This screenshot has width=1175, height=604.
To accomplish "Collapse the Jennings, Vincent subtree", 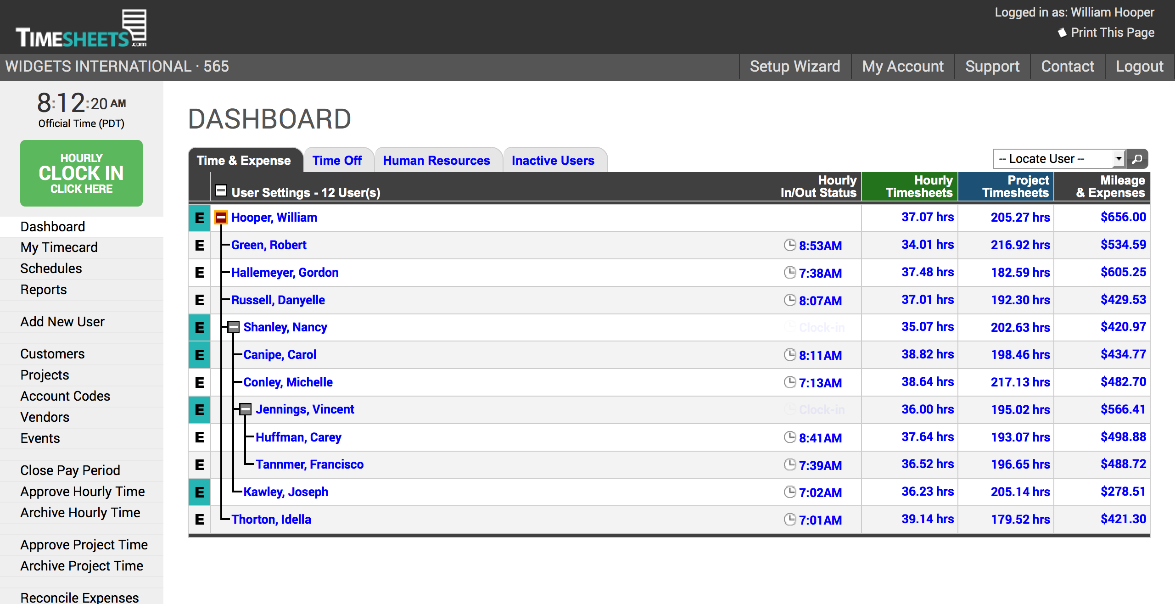I will (x=246, y=409).
